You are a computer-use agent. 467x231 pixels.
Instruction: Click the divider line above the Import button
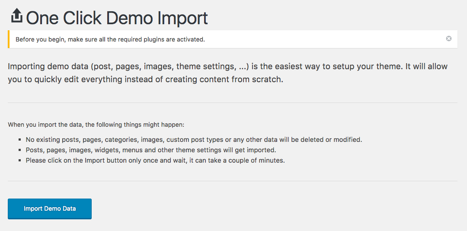(233, 181)
